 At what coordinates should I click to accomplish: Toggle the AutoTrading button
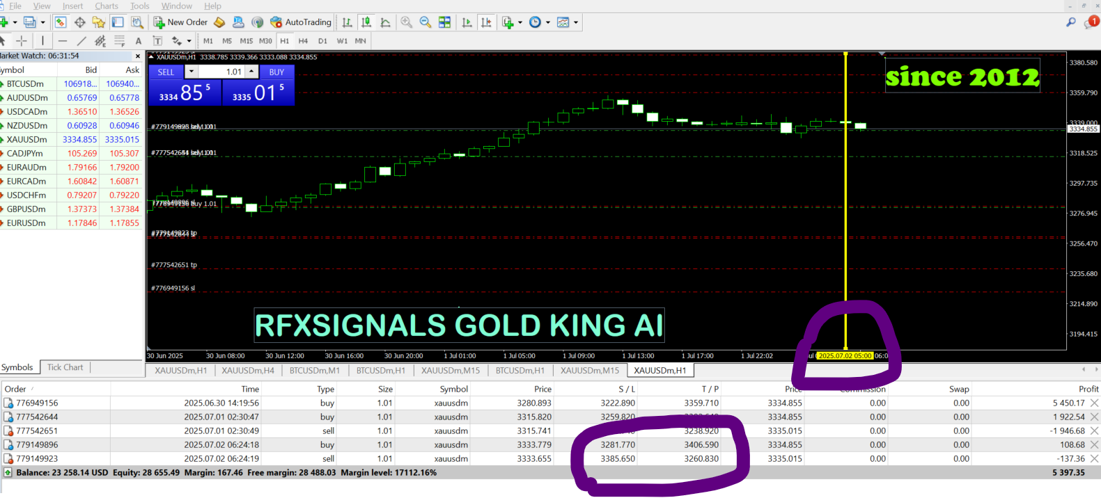click(x=301, y=22)
